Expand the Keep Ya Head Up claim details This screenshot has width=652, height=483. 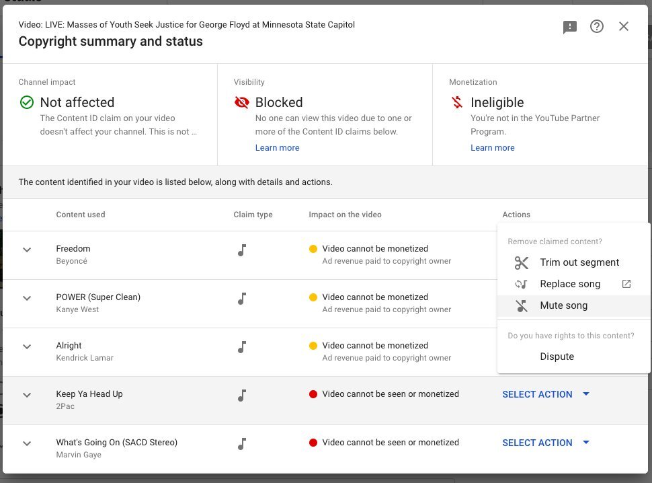pyautogui.click(x=27, y=395)
